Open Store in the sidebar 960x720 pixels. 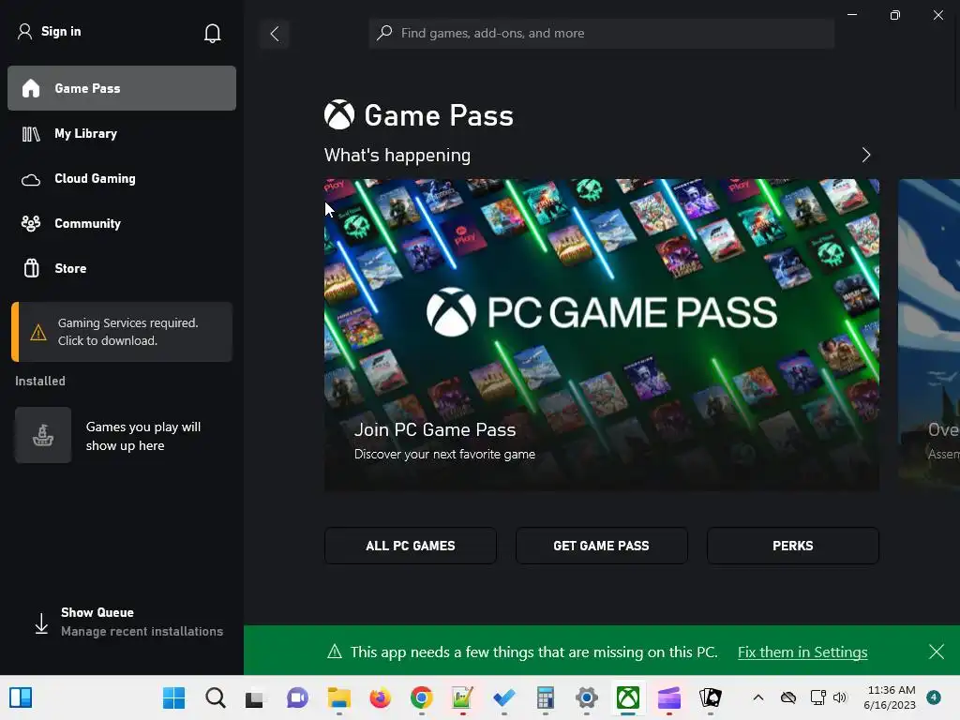pyautogui.click(x=122, y=268)
